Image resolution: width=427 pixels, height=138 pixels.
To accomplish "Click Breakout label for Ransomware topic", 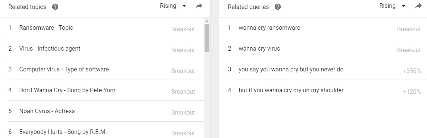I will click(x=183, y=29).
